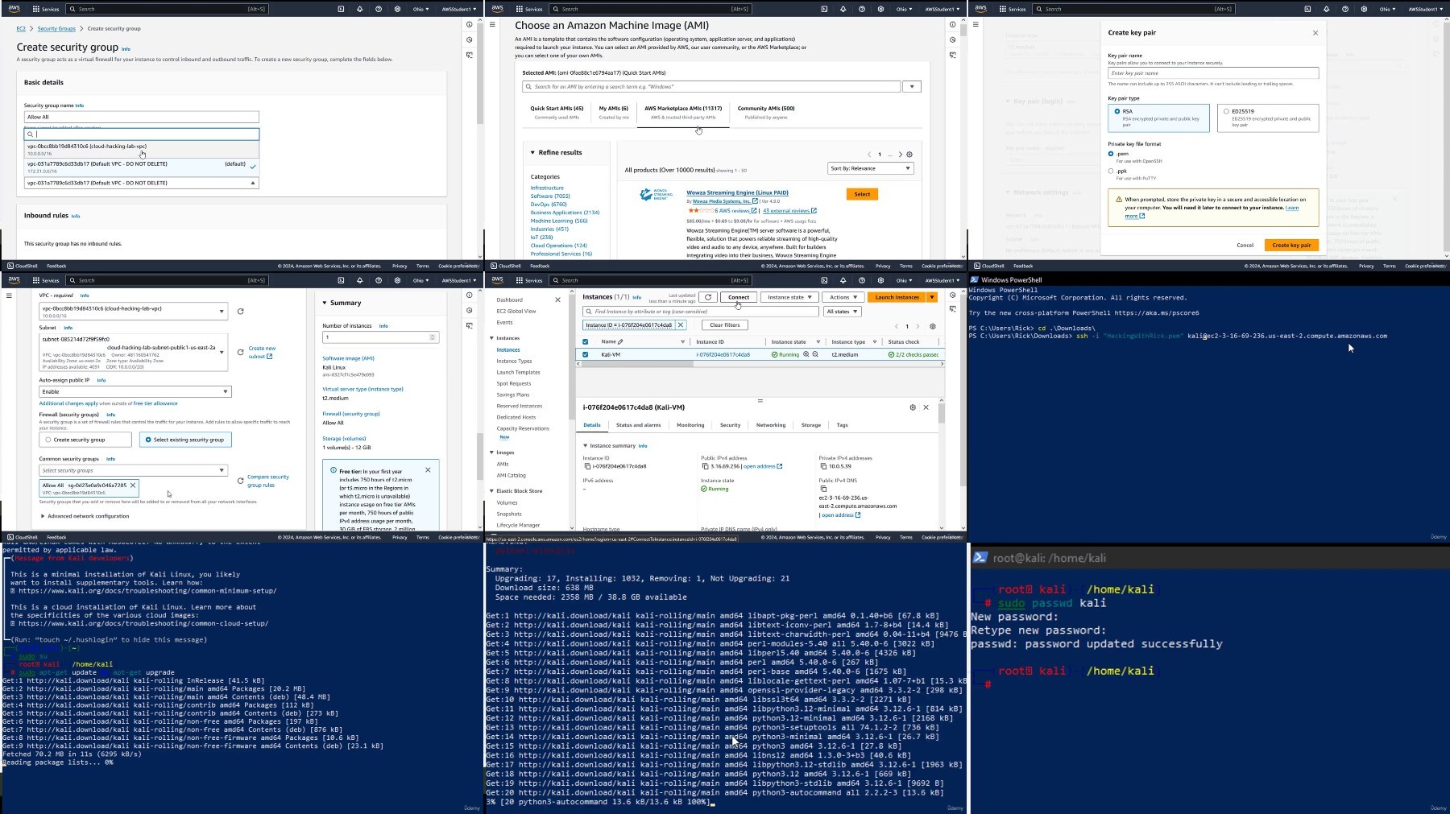
Task: Select the Wowza Streaming Engine AMI
Action: (x=862, y=194)
